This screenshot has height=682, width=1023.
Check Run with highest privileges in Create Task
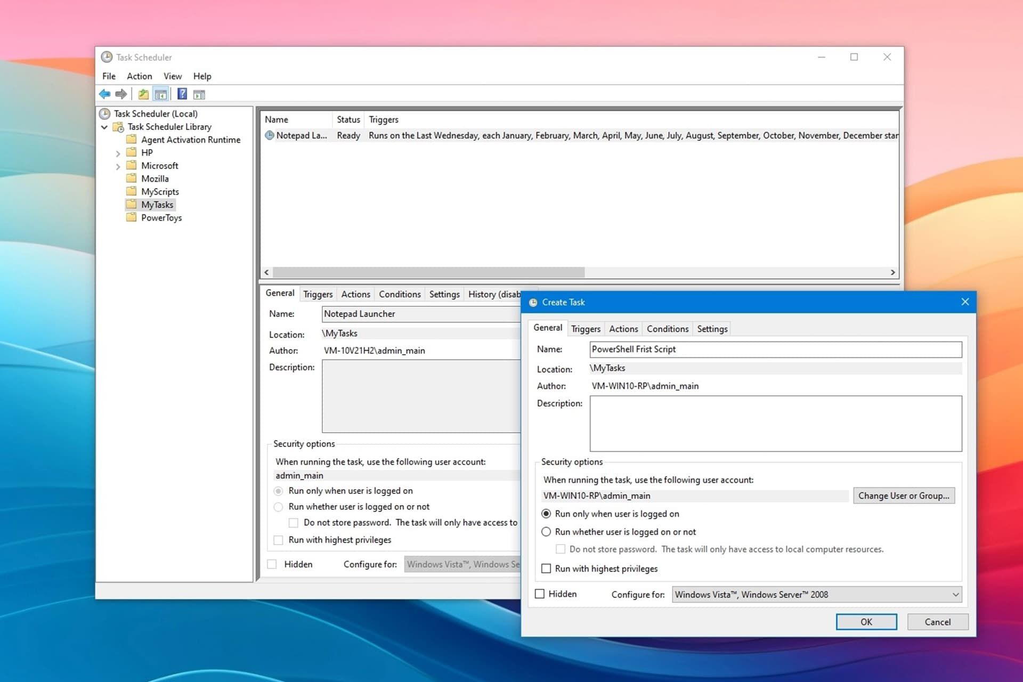coord(546,569)
